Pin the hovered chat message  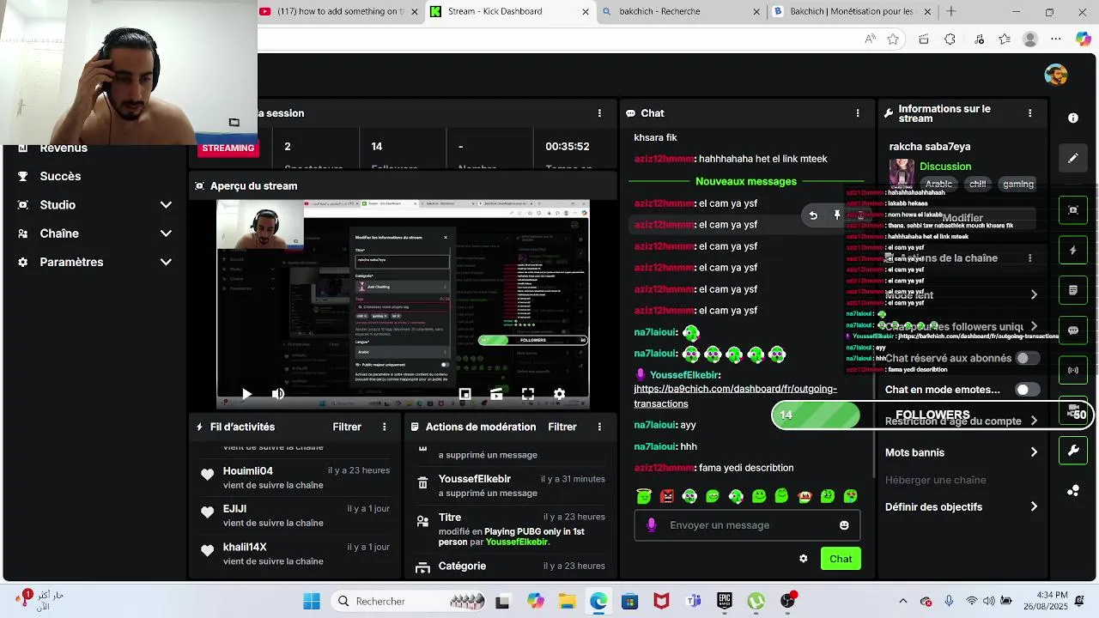coord(837,215)
